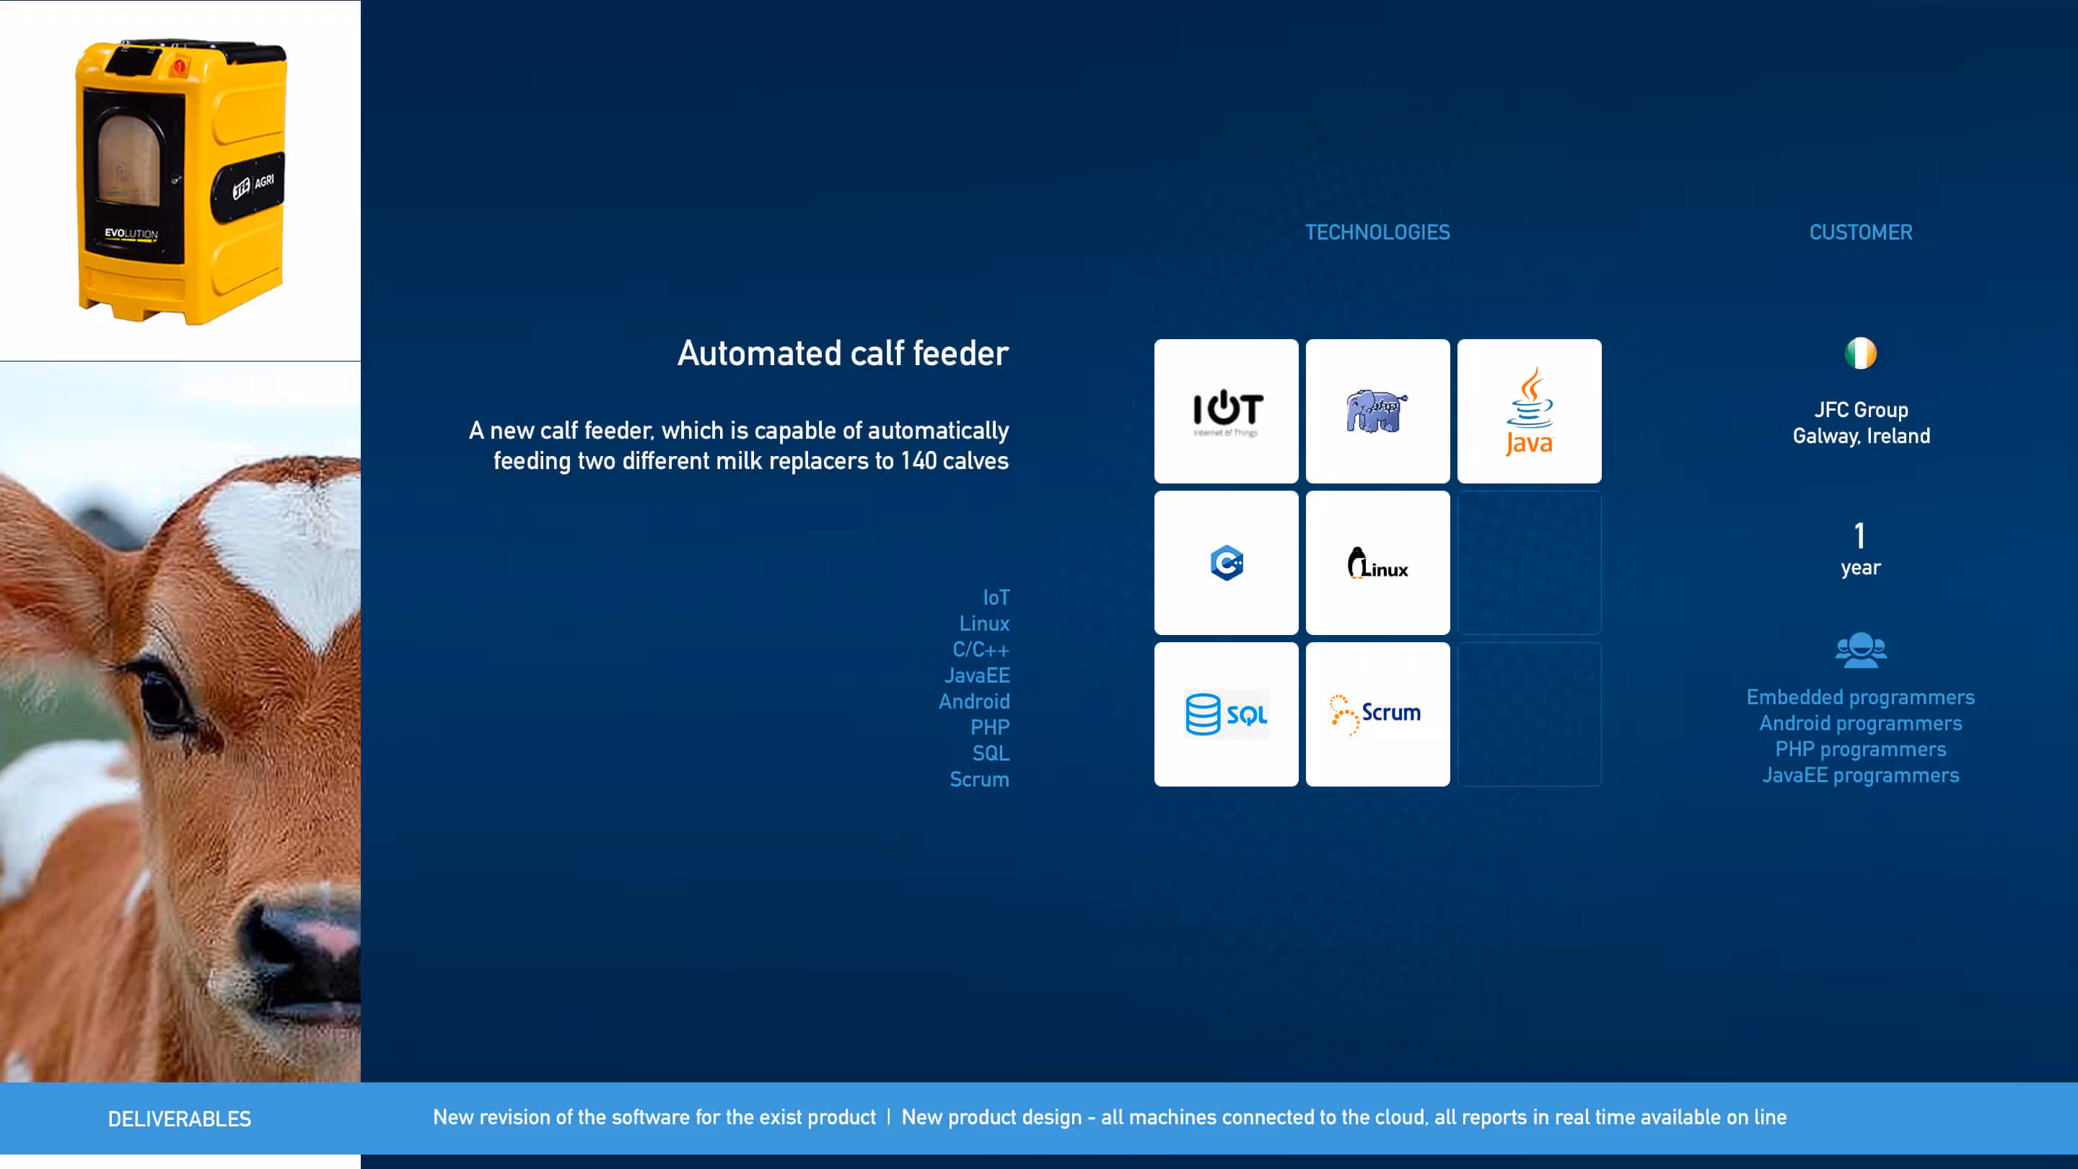This screenshot has width=2078, height=1169.
Task: Click the Java logo tile
Action: tap(1529, 411)
